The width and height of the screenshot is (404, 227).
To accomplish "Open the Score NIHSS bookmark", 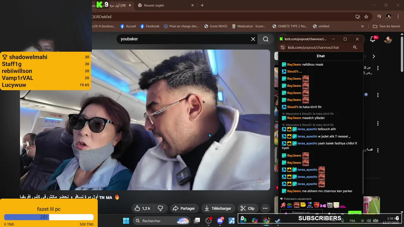I will [x=216, y=26].
